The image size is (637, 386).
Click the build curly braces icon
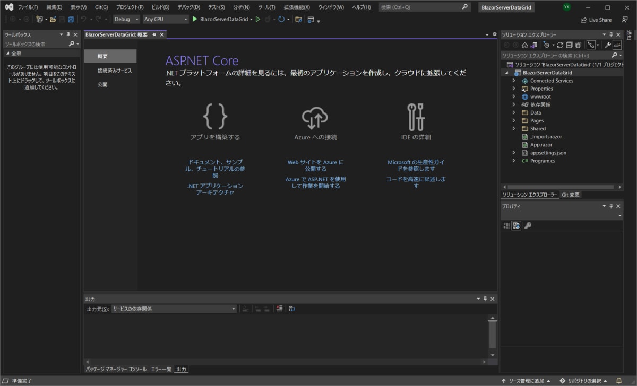215,117
